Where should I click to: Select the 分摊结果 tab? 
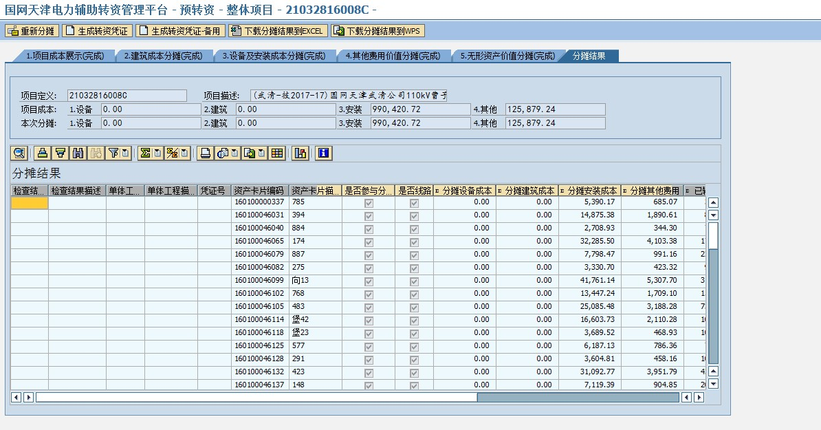pyautogui.click(x=589, y=56)
